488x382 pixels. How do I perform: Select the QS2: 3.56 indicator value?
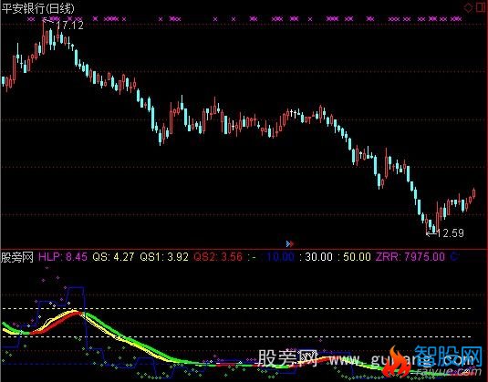(x=218, y=257)
